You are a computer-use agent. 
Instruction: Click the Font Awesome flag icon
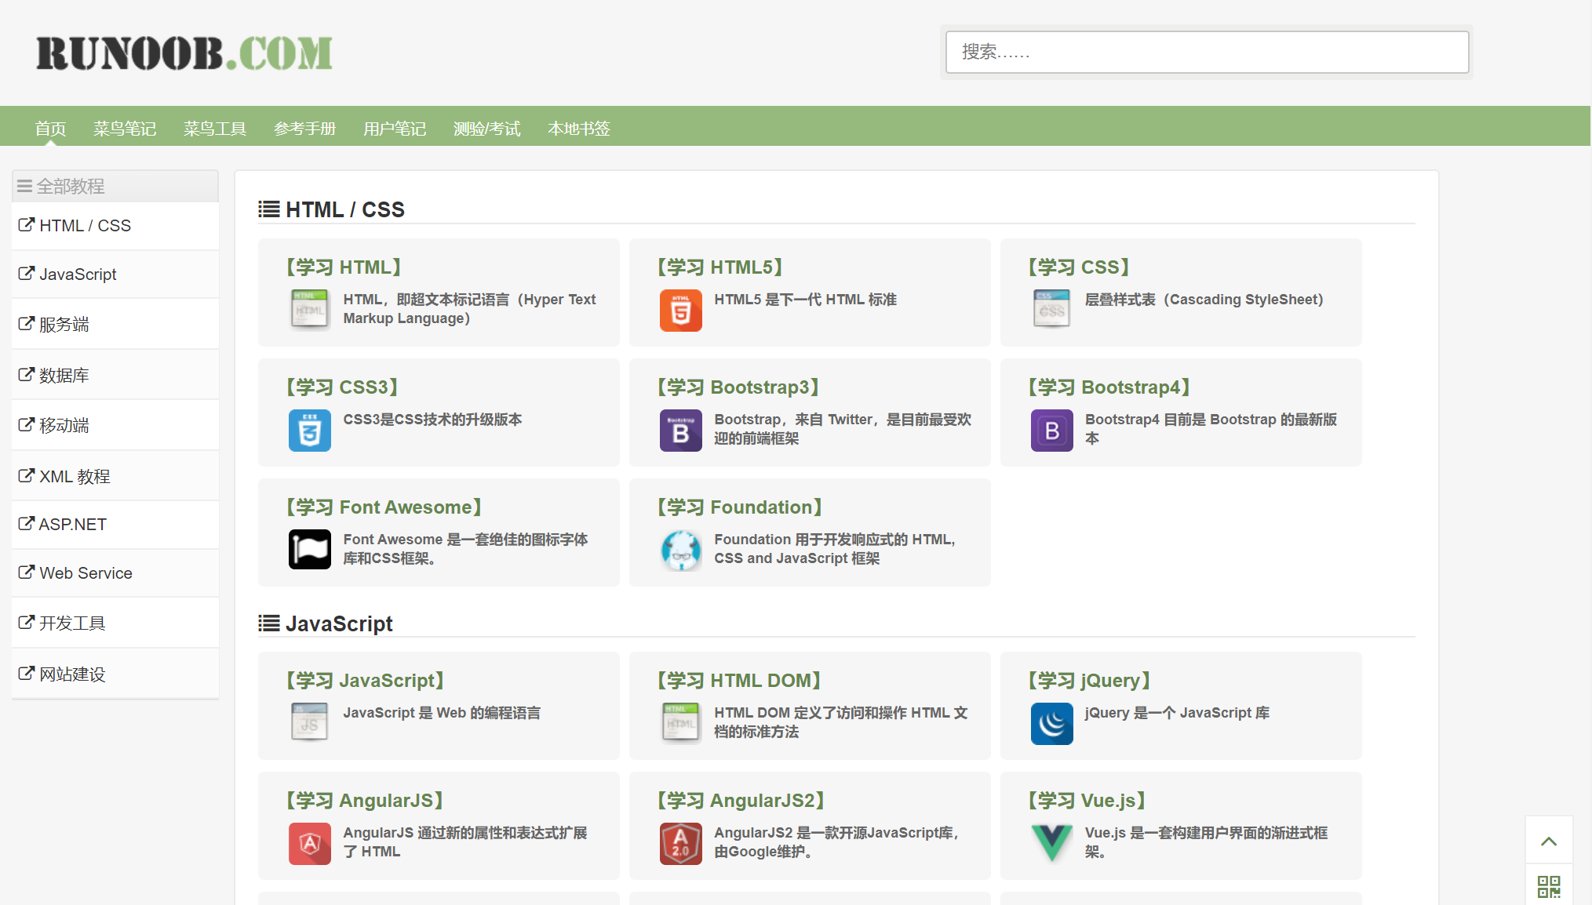coord(309,550)
